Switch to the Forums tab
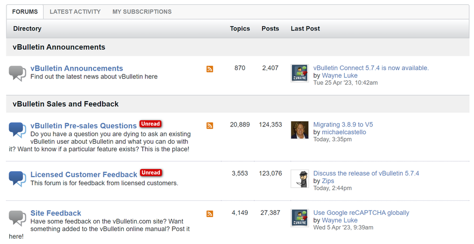 pos(25,12)
